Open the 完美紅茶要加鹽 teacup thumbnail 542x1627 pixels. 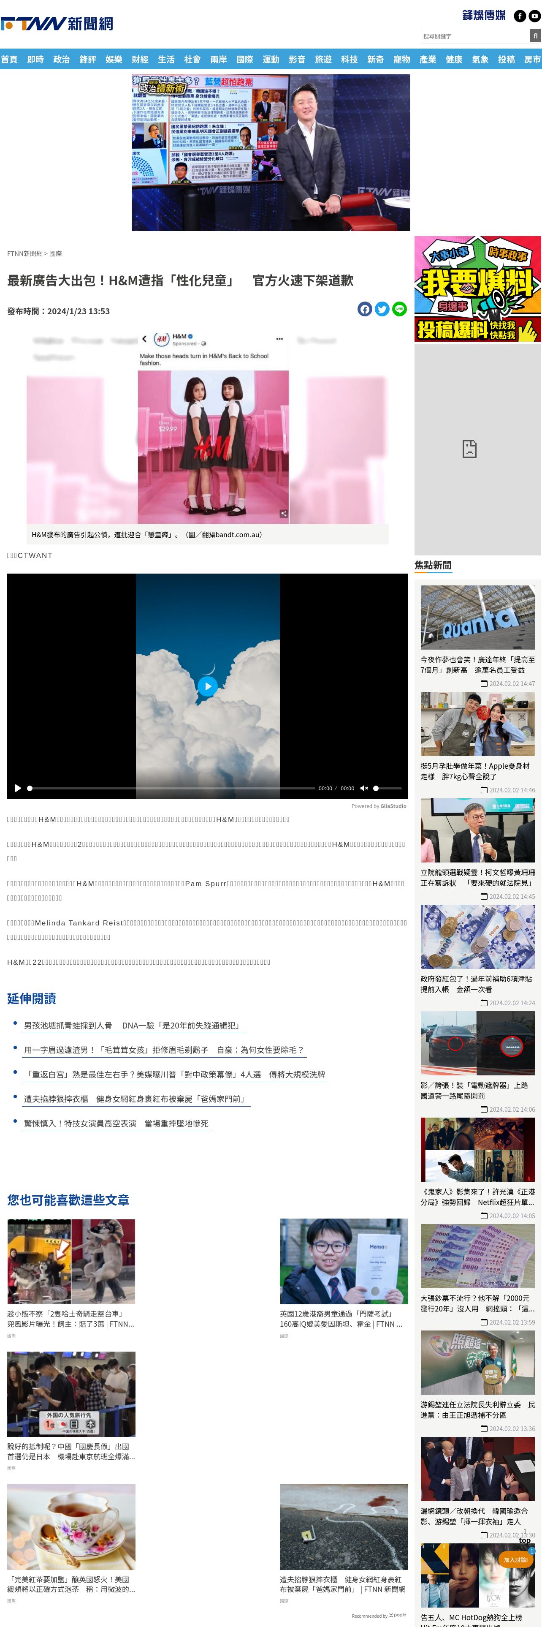click(x=71, y=1527)
